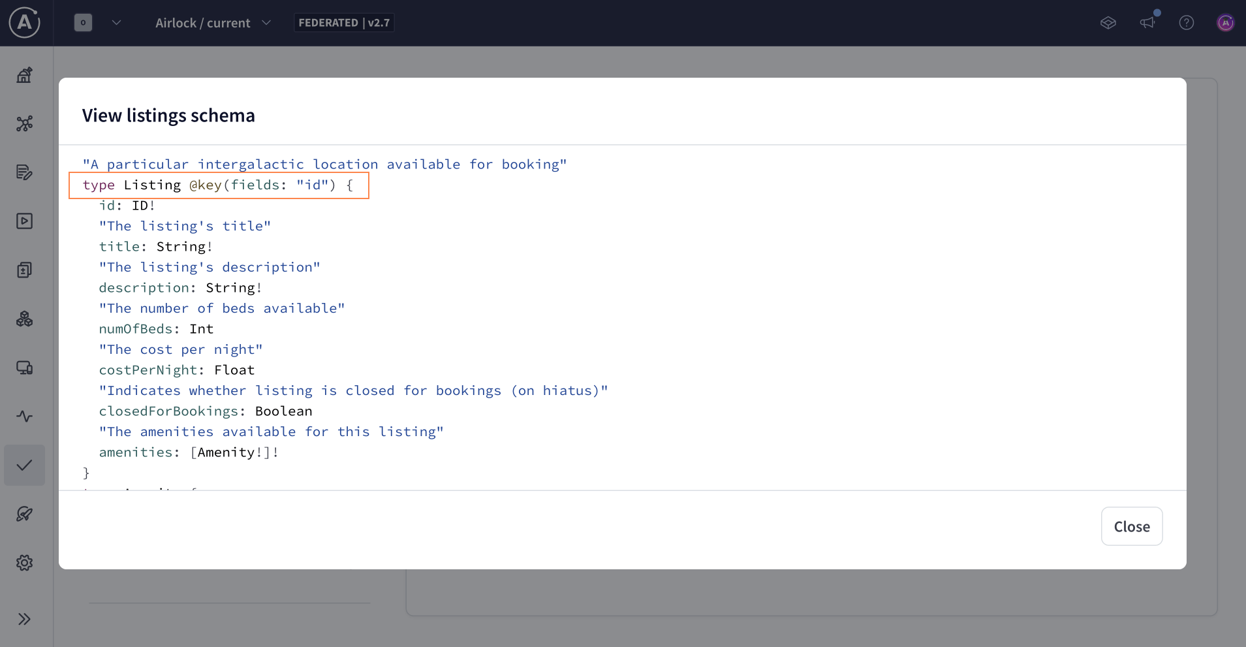Expand the collapsed sidebar with double chevron

(24, 618)
